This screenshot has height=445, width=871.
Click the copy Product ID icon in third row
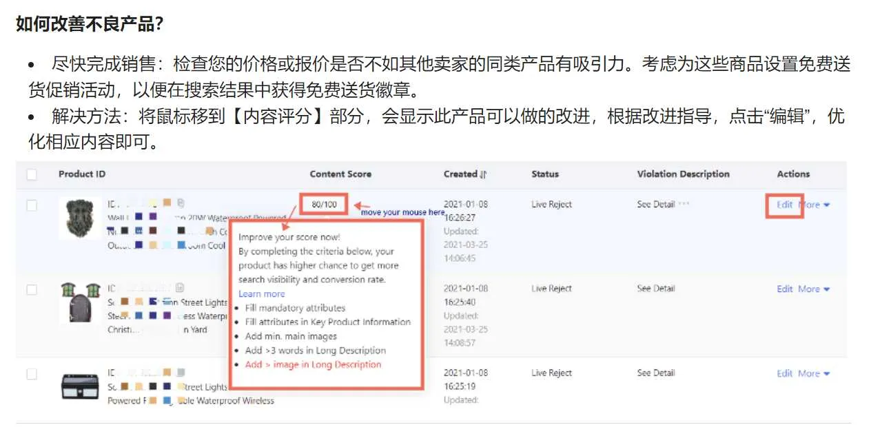181,372
